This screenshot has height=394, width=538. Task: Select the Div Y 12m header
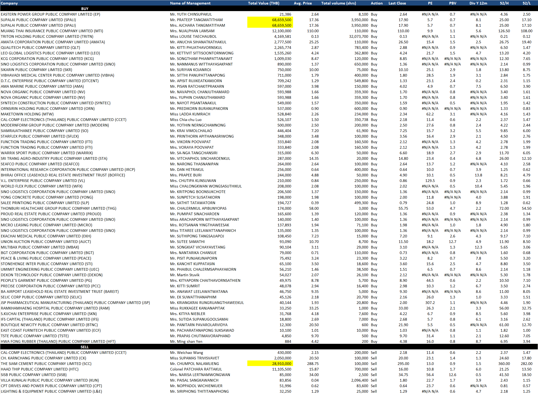478,3
